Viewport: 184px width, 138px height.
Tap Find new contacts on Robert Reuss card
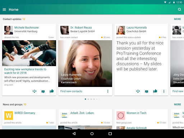click(71, 91)
